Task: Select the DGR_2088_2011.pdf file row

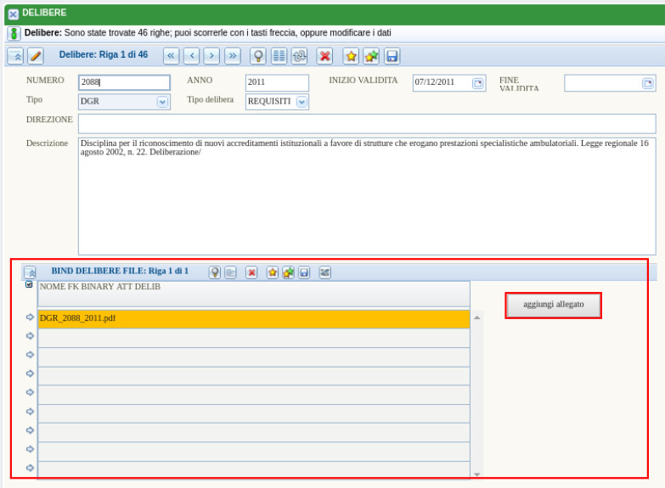Action: pos(253,319)
